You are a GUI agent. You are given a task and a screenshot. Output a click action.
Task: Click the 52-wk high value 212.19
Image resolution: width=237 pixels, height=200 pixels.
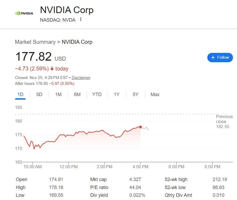[x=219, y=179]
